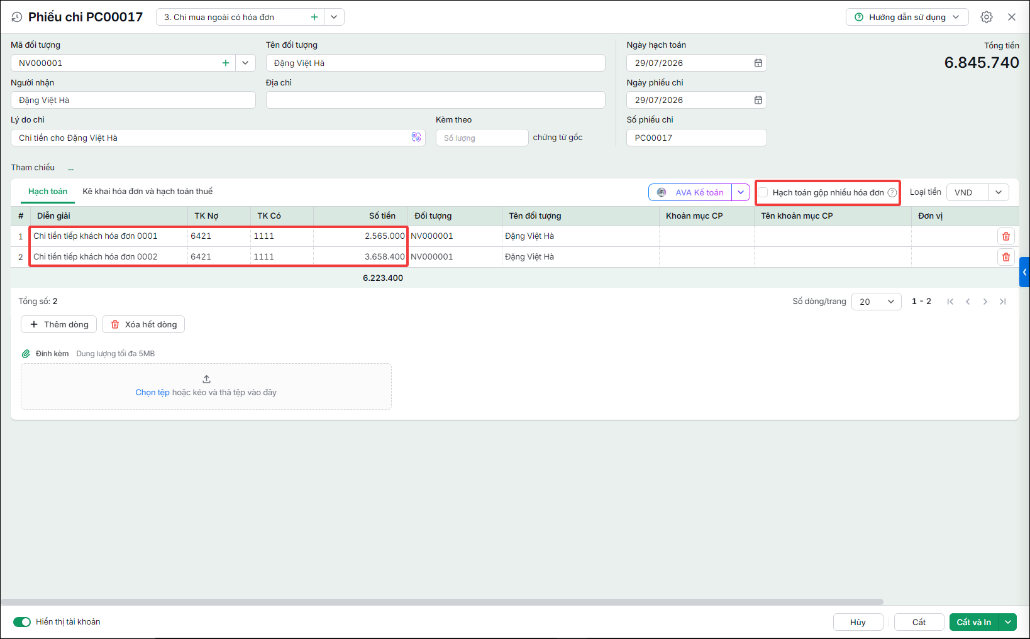Open calendar for Ngày phiếu chi
The height and width of the screenshot is (639, 1030).
[x=758, y=100]
